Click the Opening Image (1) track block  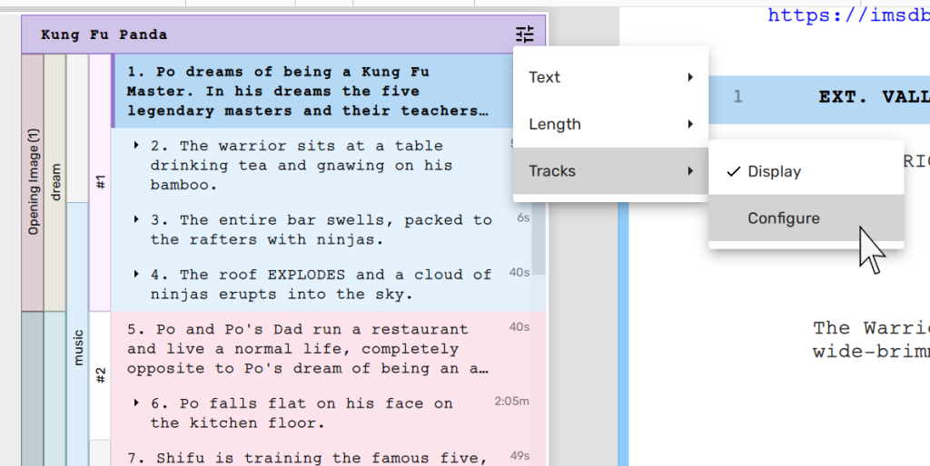33,181
